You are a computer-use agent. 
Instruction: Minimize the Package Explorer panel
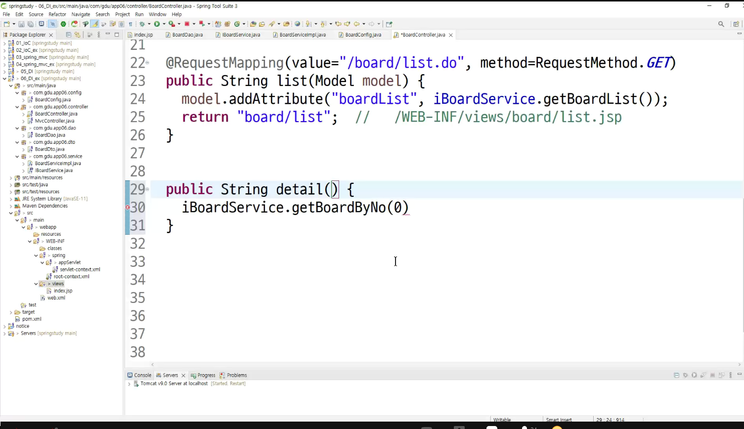pos(108,35)
